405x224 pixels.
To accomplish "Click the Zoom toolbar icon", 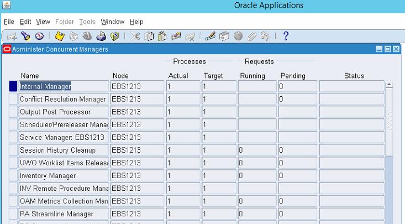I will (224, 36).
